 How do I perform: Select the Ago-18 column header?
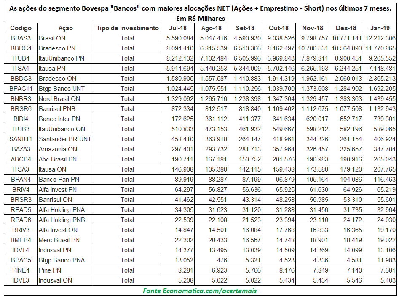click(x=212, y=28)
